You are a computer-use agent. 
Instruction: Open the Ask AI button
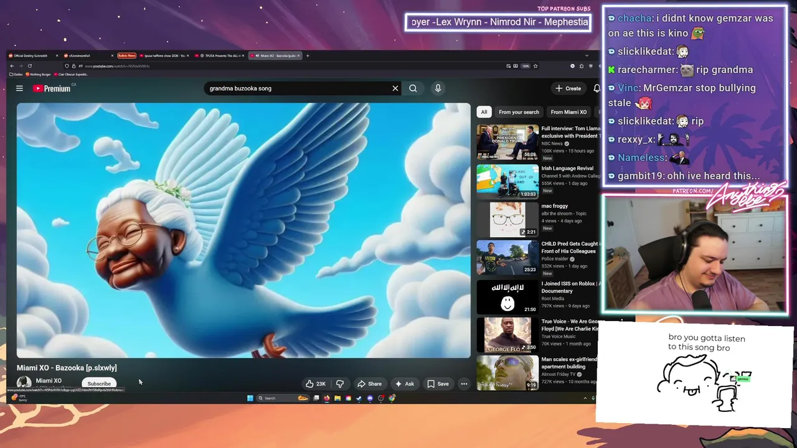pos(404,384)
